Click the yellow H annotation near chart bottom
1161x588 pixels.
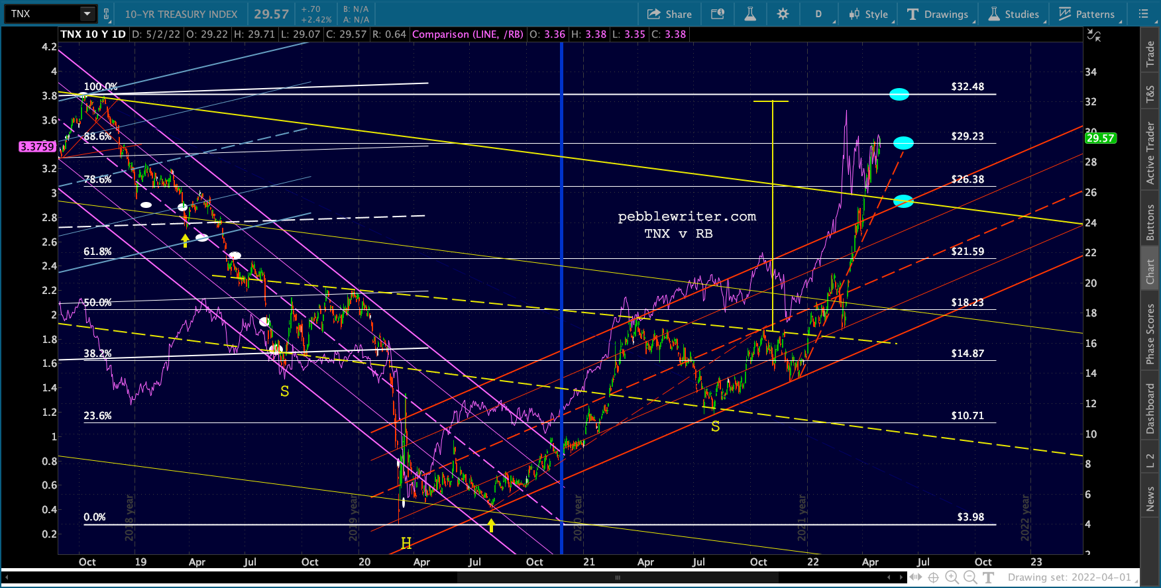point(406,544)
